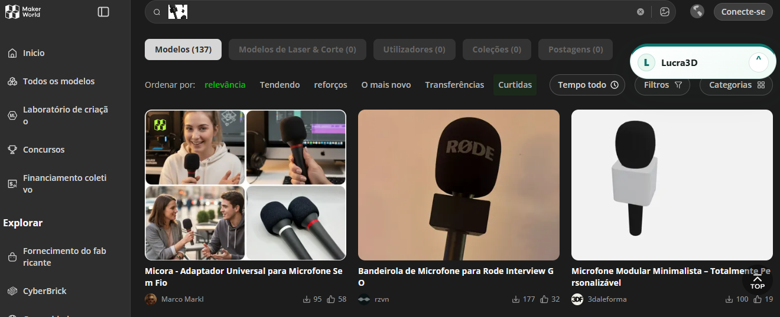Image resolution: width=780 pixels, height=317 pixels.
Task: Click the brick icon beside CyberBrick
Action: click(x=12, y=291)
